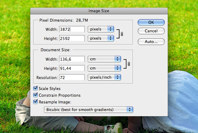
Task: Select the document Width field 136,6
Action: coord(72,59)
